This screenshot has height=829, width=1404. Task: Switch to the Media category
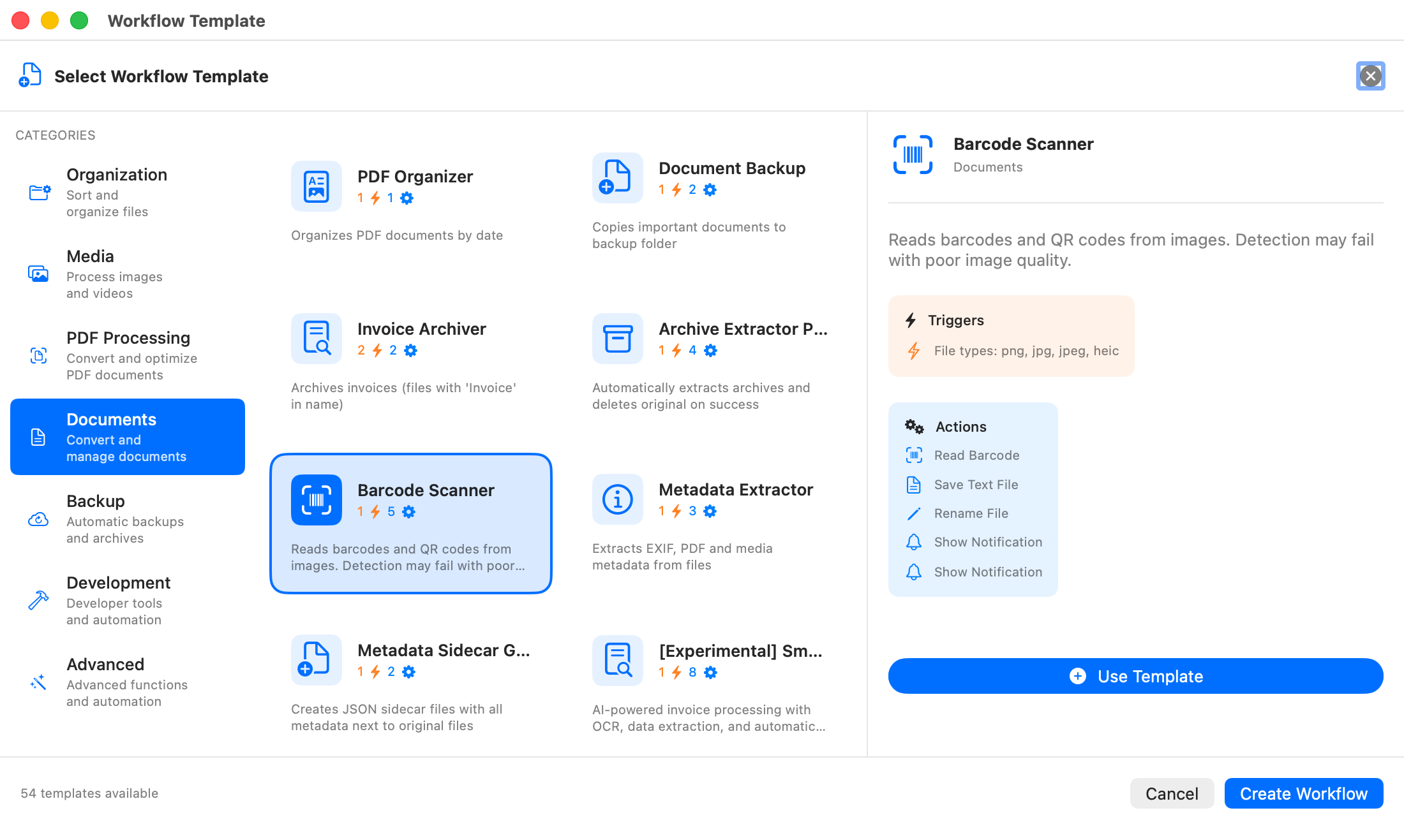(128, 274)
